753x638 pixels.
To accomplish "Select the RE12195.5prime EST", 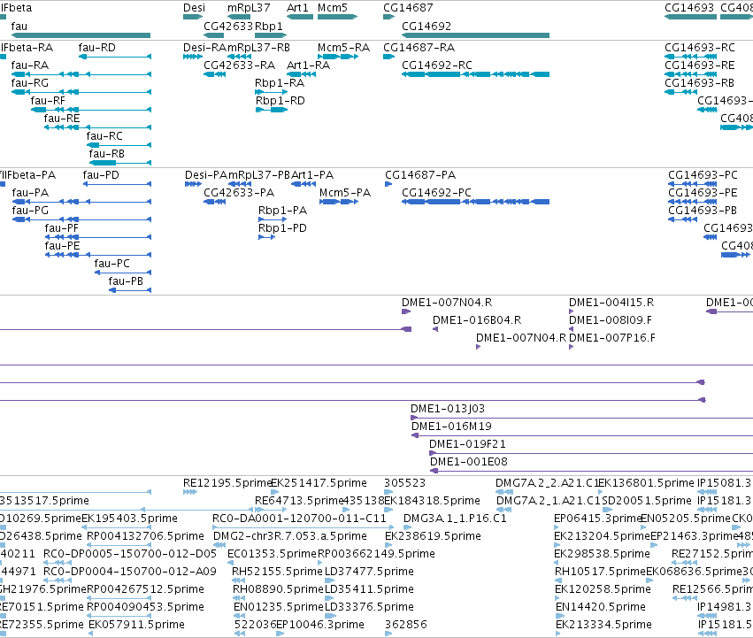I will pos(190,492).
